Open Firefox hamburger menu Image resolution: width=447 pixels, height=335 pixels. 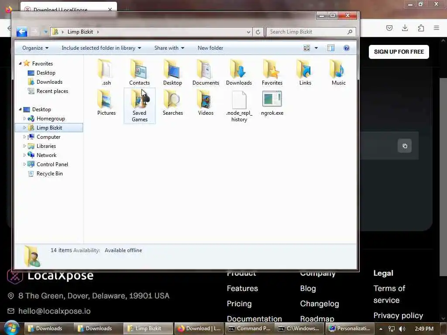click(436, 28)
